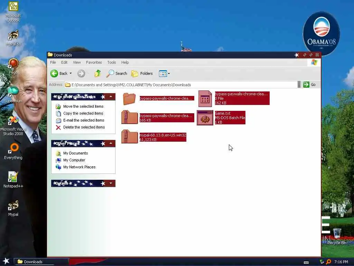Screen dimensions: 354x266
Task: Select the mypal-68.13.8 zip archive icon
Action: coord(129,136)
